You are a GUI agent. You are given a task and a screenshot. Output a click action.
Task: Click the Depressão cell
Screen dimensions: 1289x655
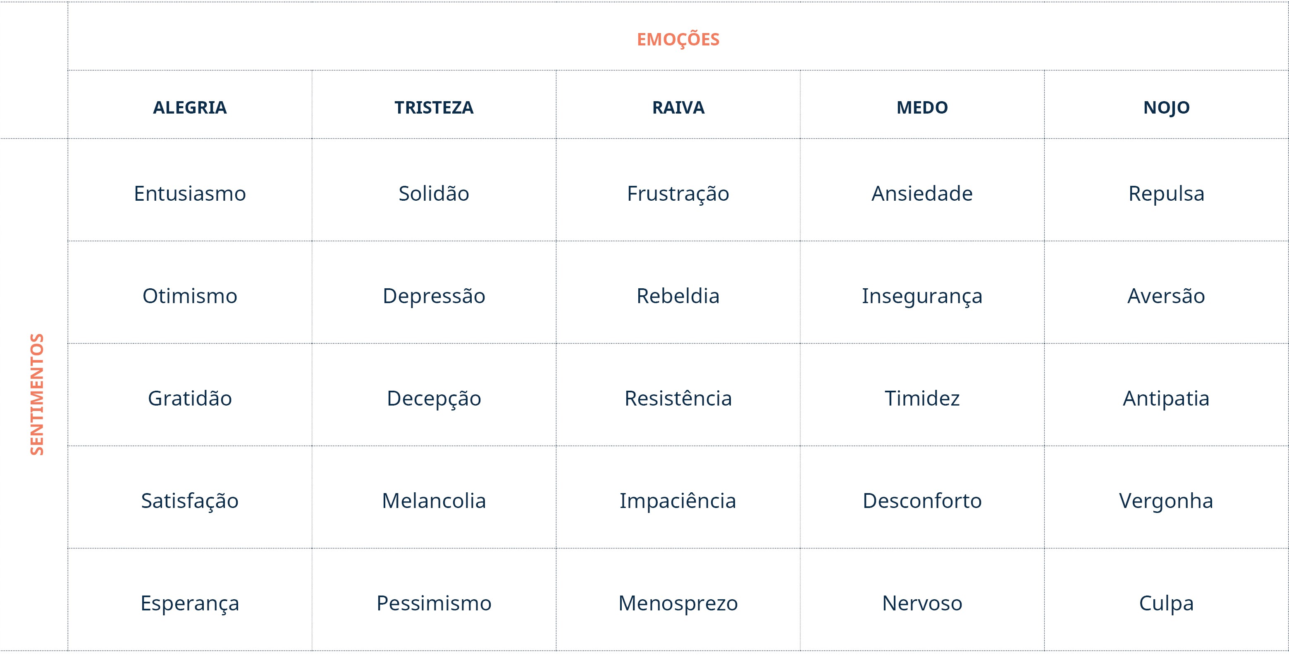coord(434,297)
